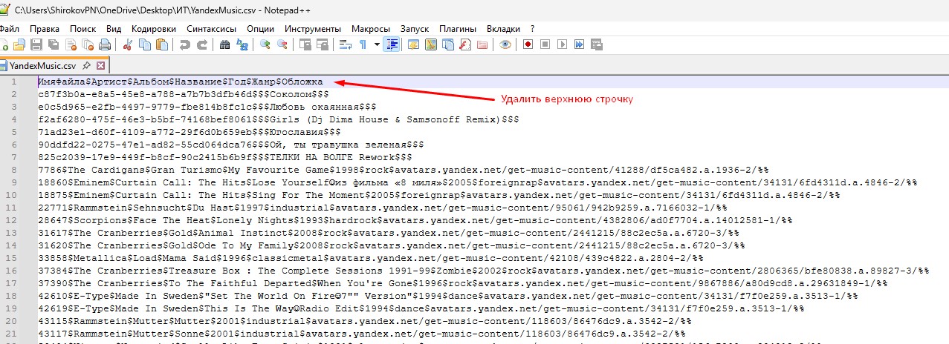The width and height of the screenshot is (949, 344).
Task: Undo the last edit using the toolbar arrow
Action: tap(185, 44)
